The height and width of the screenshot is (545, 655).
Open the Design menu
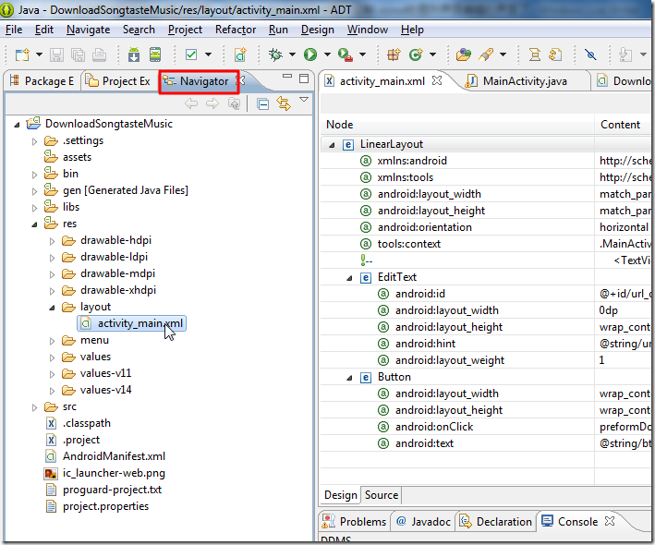point(318,30)
